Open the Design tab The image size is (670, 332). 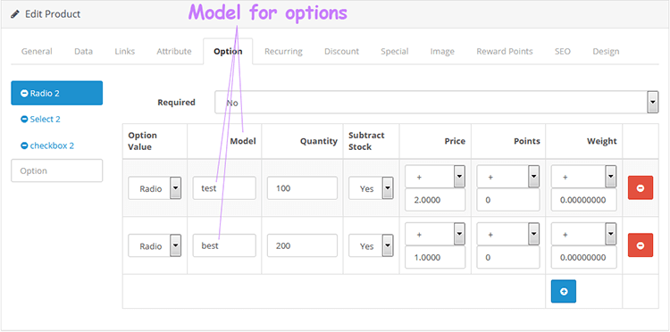[606, 52]
